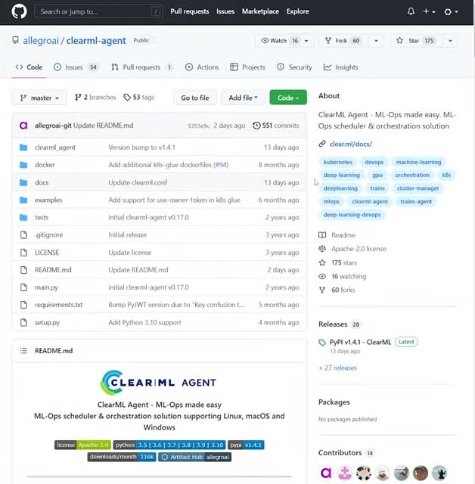
Task: Focus the Search or jump to field
Action: (98, 12)
